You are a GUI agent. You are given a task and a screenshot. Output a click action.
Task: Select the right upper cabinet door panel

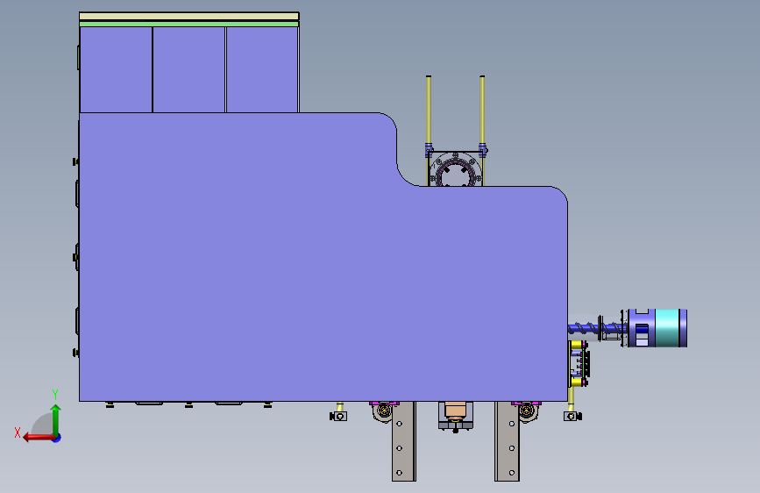pos(262,69)
